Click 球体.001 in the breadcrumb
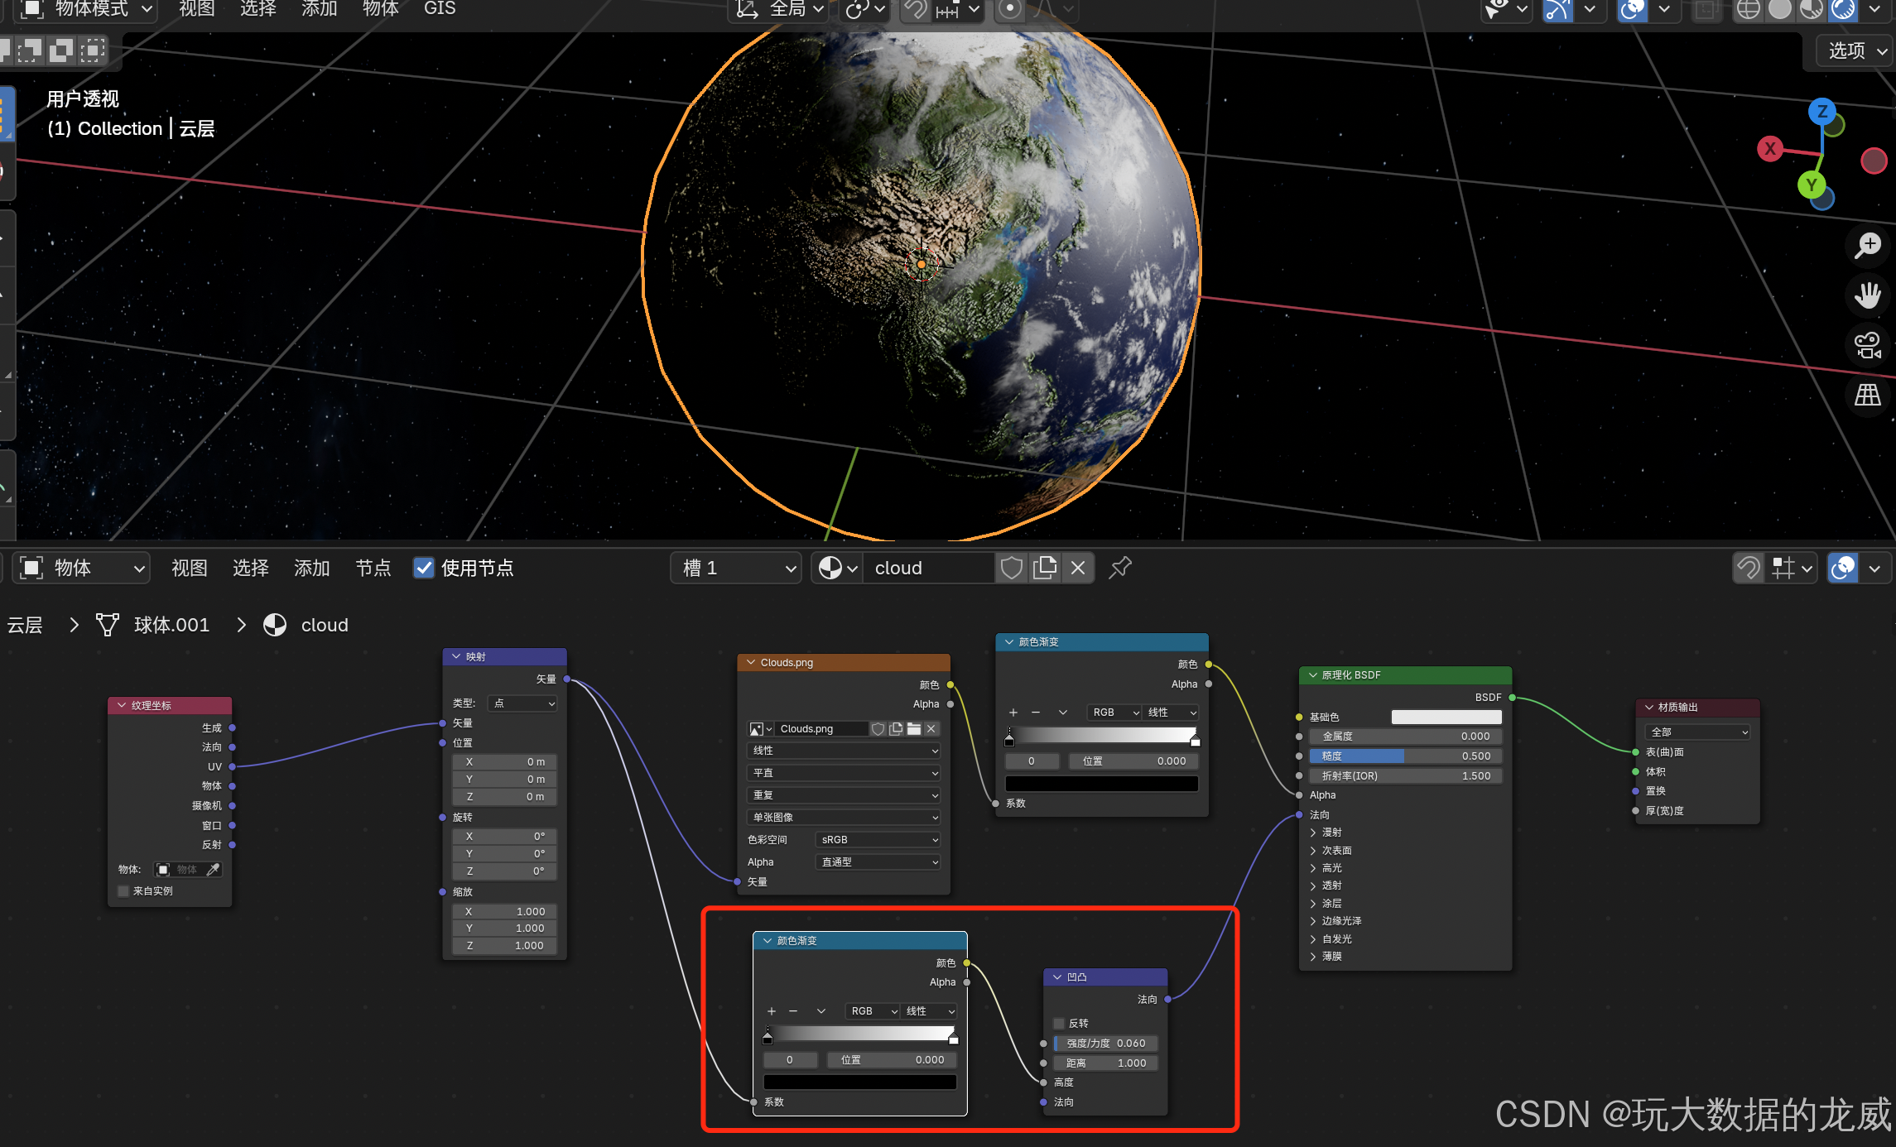Viewport: 1896px width, 1147px height. 171,625
